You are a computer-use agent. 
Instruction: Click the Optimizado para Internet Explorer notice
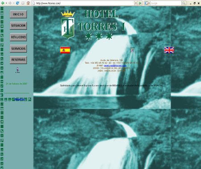(x=111, y=85)
